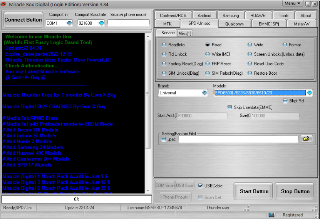Expand the Comport Baudrate 921600 dropdown
320x219 pixels.
pos(101,23)
